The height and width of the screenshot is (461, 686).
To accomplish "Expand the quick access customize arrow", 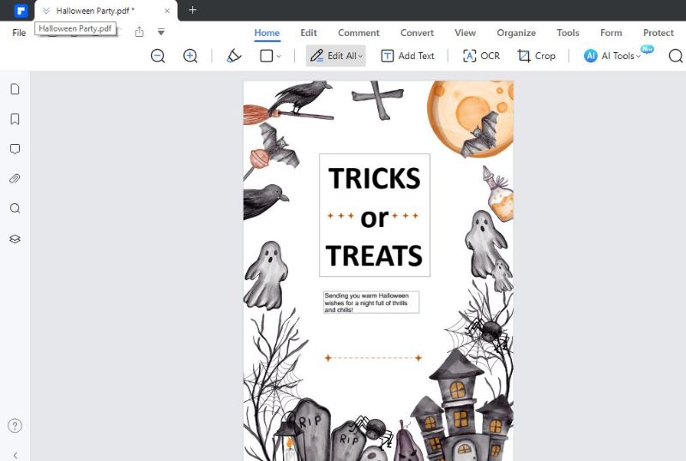I will tap(161, 32).
